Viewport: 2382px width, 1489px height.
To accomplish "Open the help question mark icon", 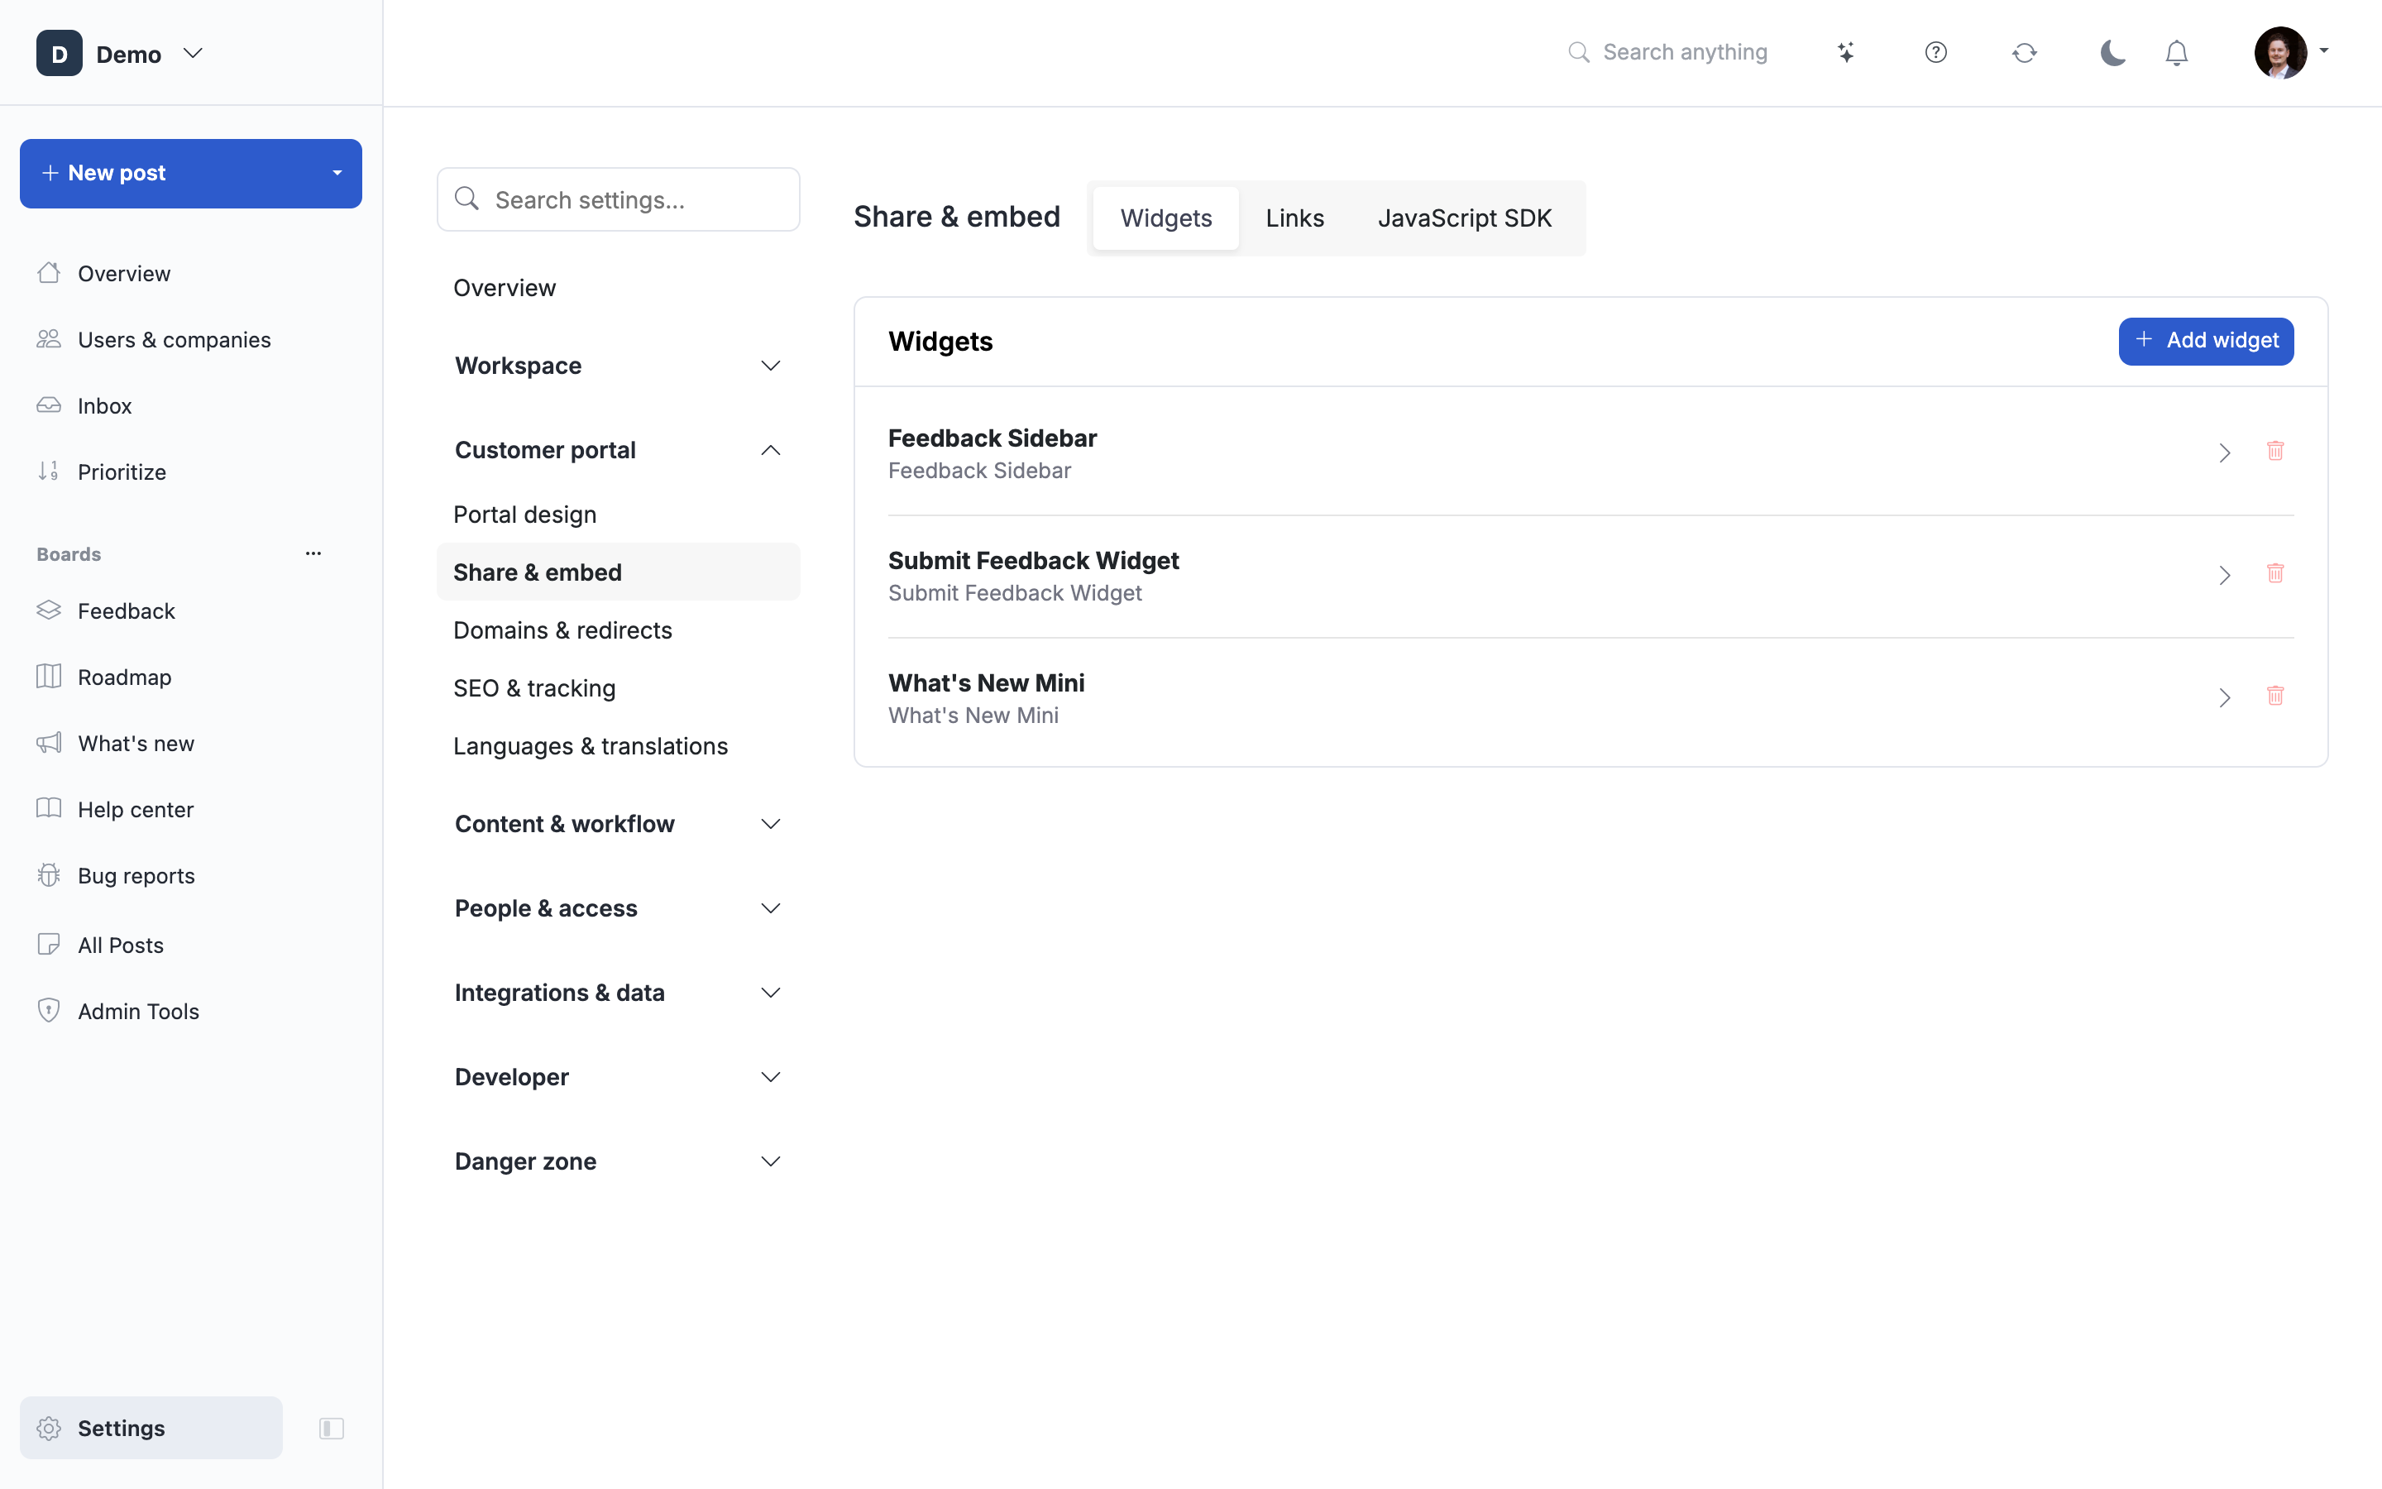I will click(1935, 52).
